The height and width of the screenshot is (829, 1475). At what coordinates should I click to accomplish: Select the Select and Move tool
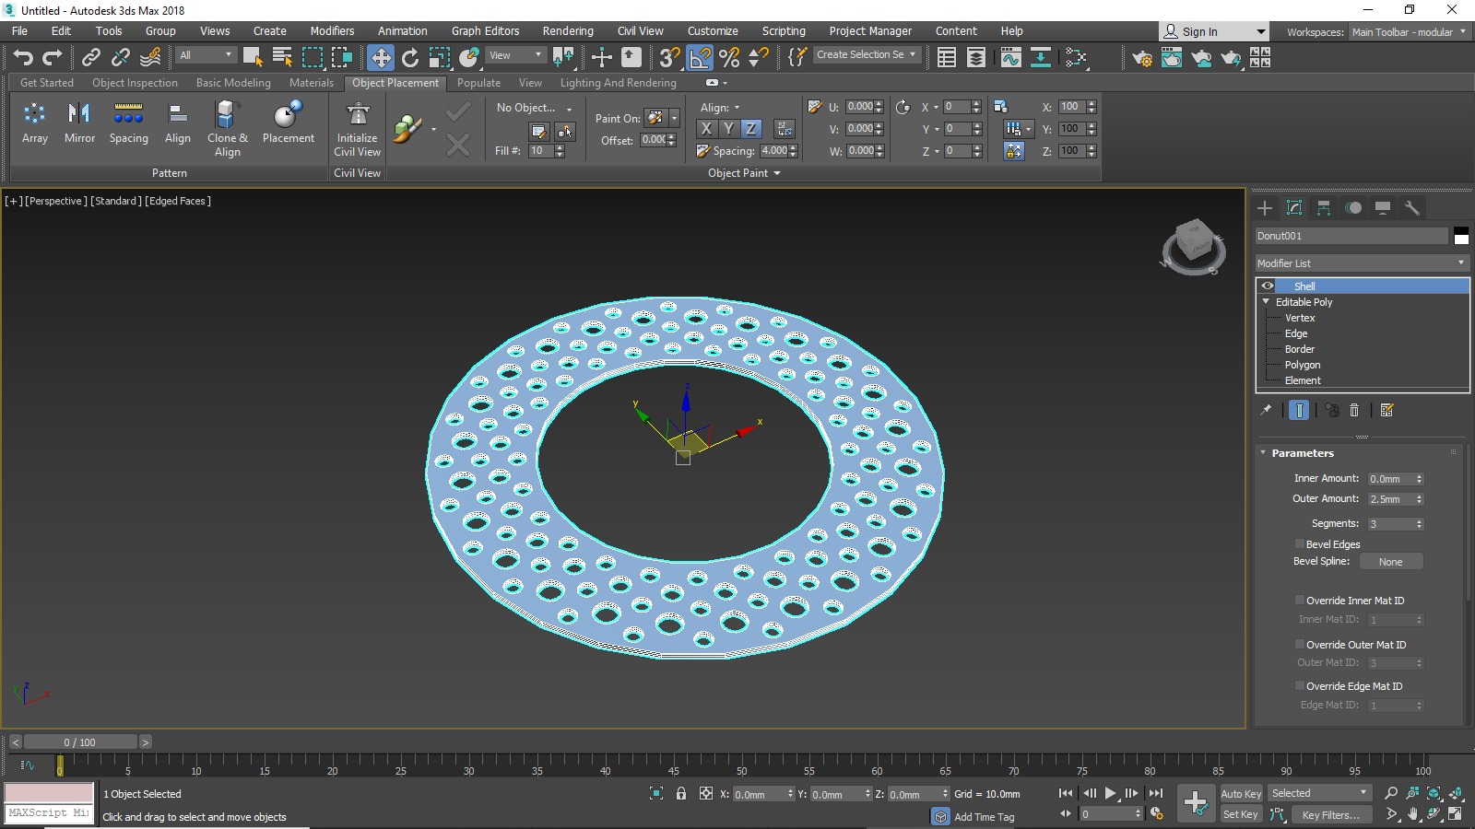(380, 58)
